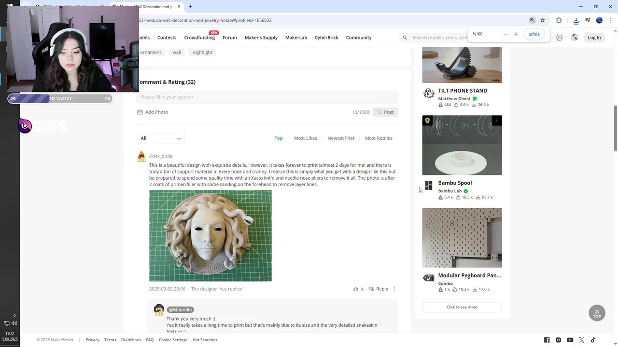Open the Modular Pegboard Panel thumbnail
618x347 pixels.
click(x=462, y=238)
